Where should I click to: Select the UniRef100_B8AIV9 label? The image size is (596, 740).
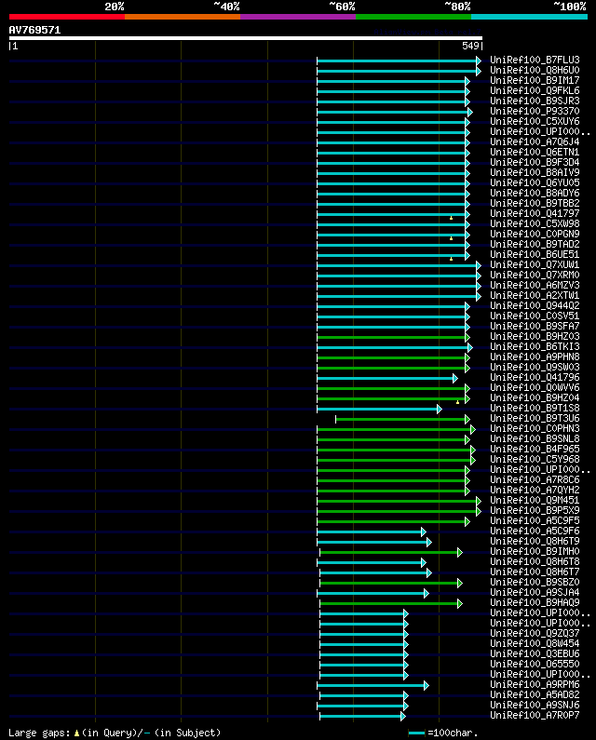click(x=535, y=173)
